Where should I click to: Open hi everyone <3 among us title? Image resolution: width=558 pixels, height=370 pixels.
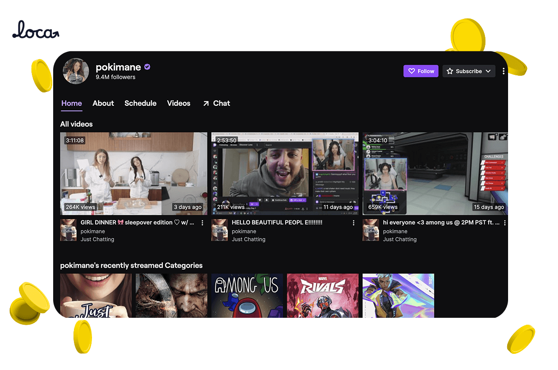441,223
